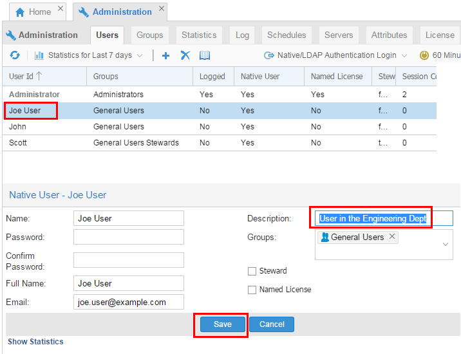
Task: Close the Home tab
Action: coord(61,9)
